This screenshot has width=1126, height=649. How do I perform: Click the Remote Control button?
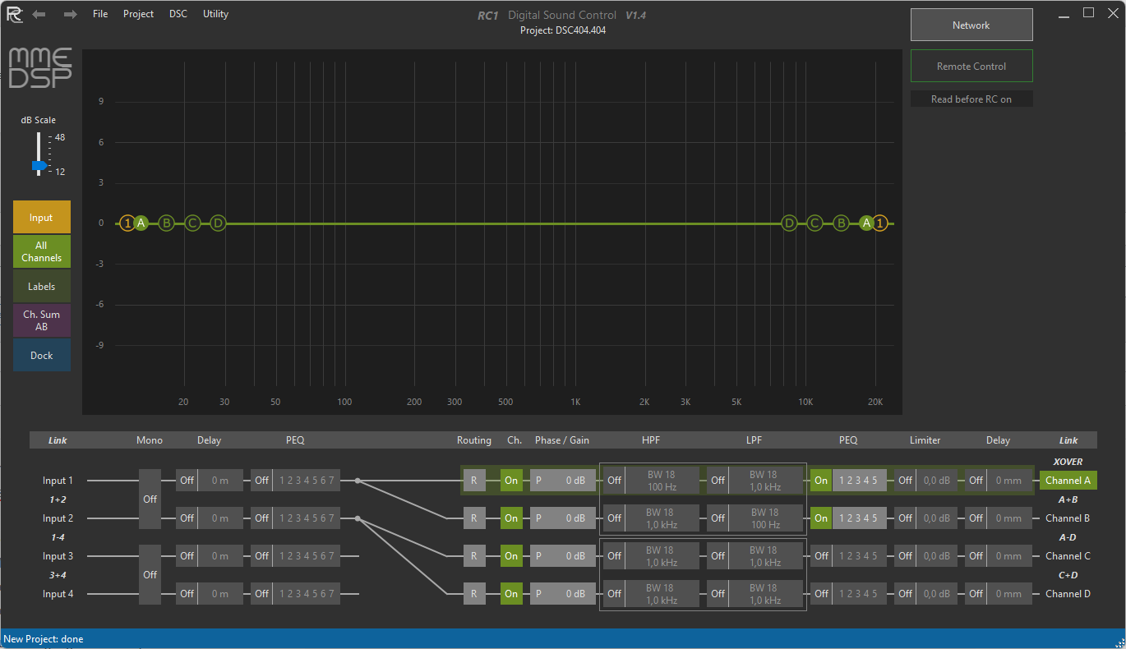[971, 67]
